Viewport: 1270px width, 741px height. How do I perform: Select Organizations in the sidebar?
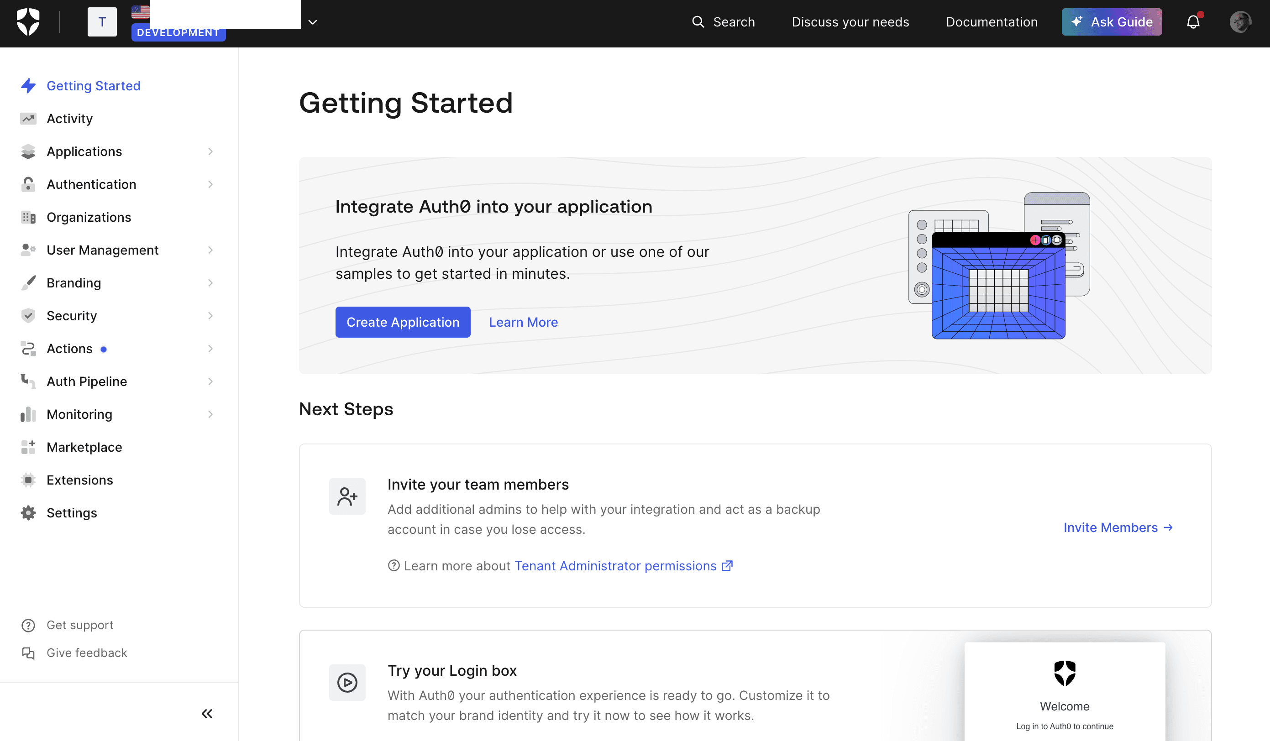tap(89, 217)
